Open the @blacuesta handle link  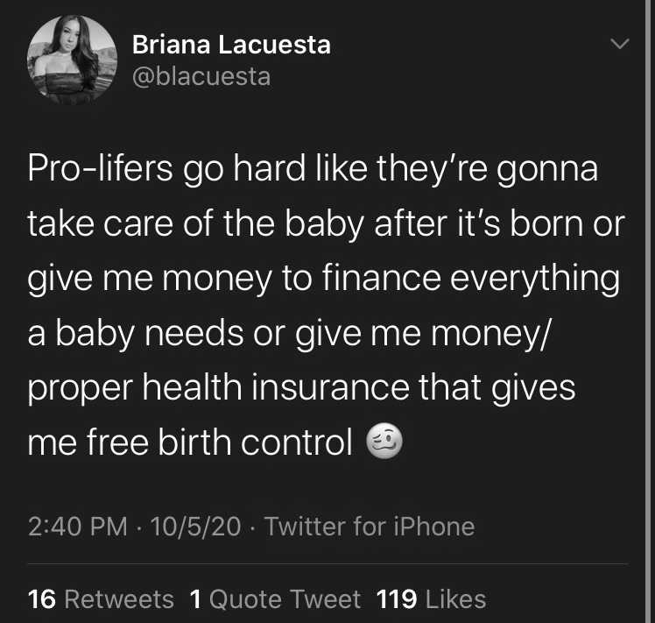coord(201,77)
